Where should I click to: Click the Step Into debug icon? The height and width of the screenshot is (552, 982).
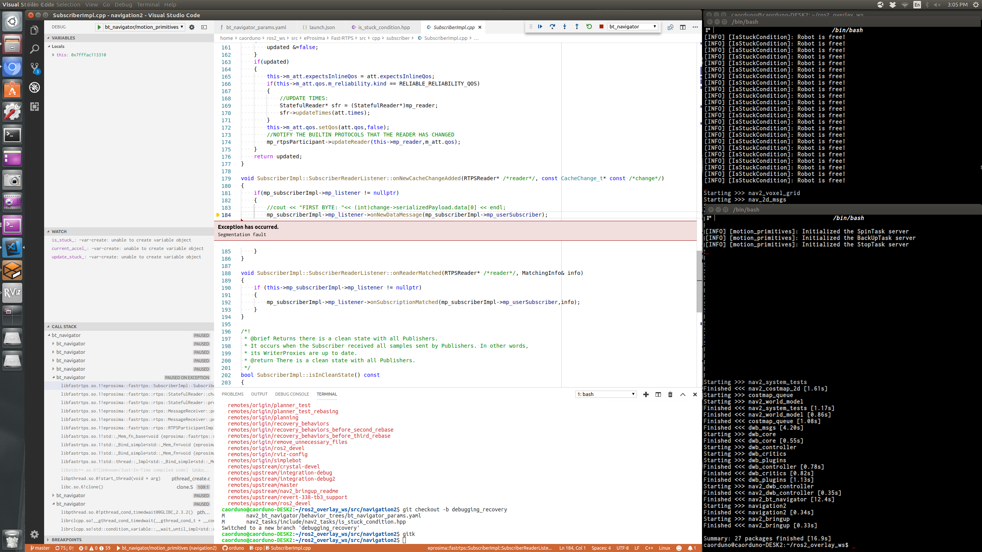coord(565,27)
